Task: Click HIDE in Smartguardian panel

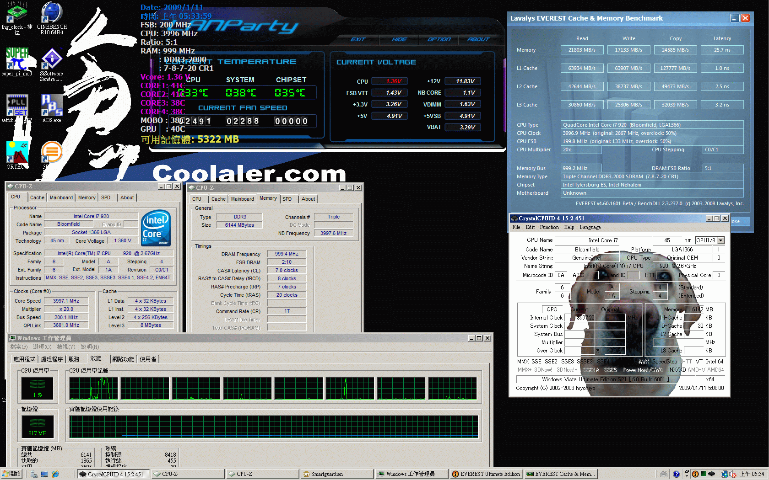Action: coord(399,39)
